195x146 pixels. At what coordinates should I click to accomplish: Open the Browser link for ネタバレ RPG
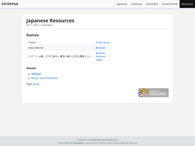pos(100,53)
